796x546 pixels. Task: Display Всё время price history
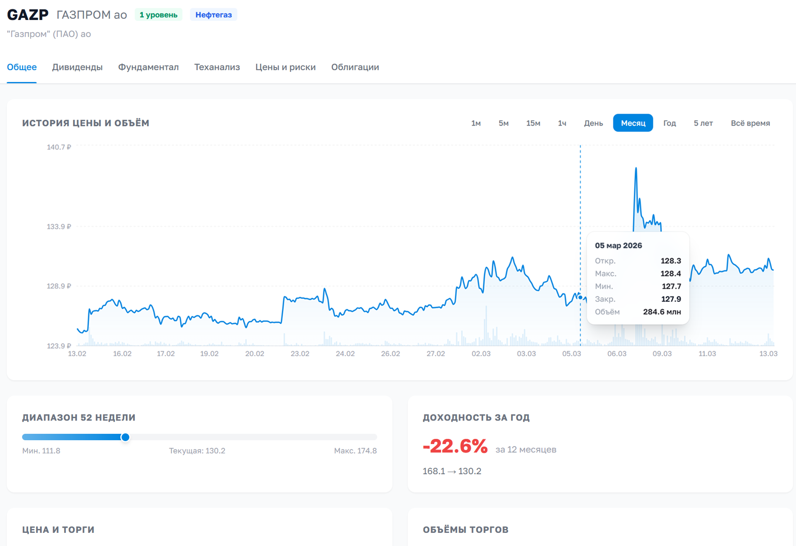pos(751,123)
